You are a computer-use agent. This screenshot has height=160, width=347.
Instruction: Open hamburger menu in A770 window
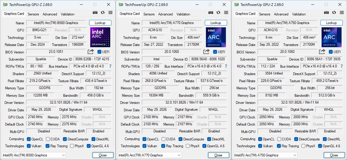pos(226,12)
